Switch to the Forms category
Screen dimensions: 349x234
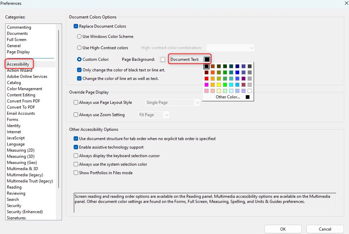coord(13,119)
